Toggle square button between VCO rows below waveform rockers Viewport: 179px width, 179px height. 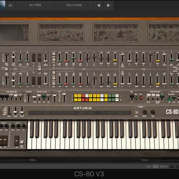point(39,69)
